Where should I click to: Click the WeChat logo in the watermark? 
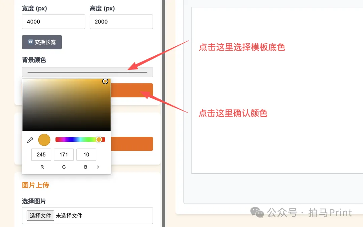click(x=257, y=212)
